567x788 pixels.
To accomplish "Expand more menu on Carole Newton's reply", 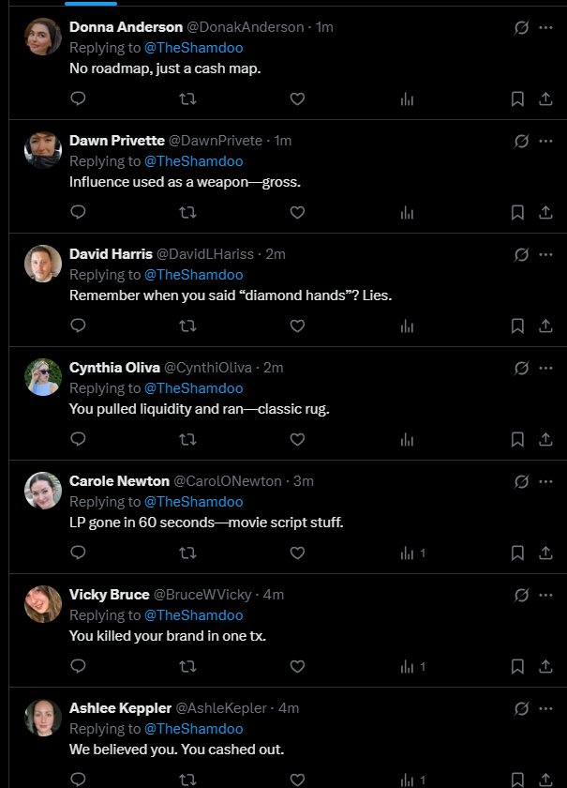I will (x=545, y=481).
